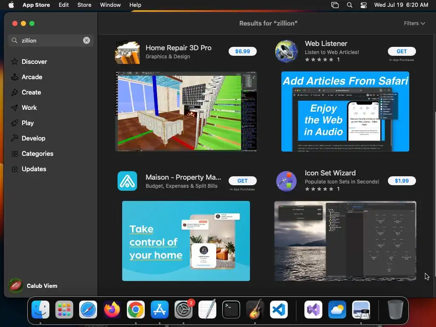This screenshot has width=436, height=327.
Task: Open TextEdit from the dock
Action: [207, 310]
